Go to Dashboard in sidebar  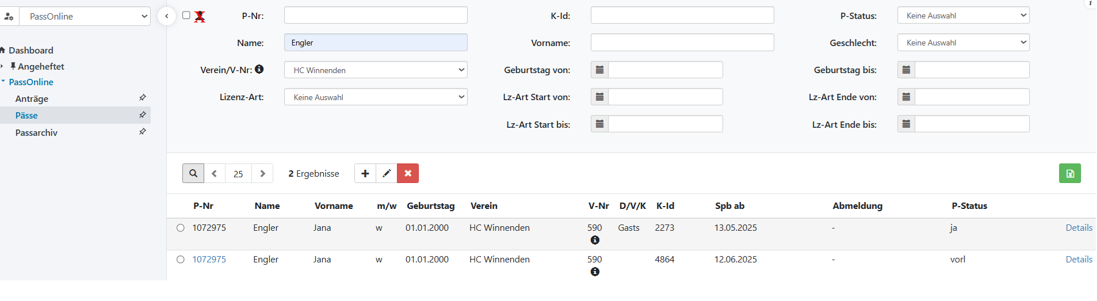(x=31, y=51)
